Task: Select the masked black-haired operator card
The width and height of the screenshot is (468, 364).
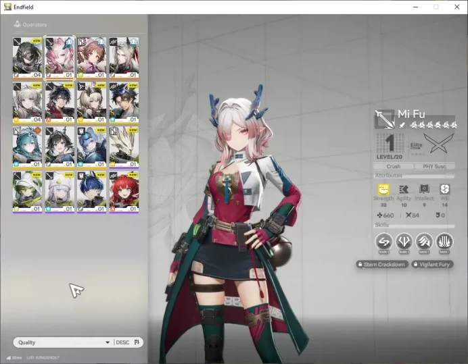Action: coord(28,58)
